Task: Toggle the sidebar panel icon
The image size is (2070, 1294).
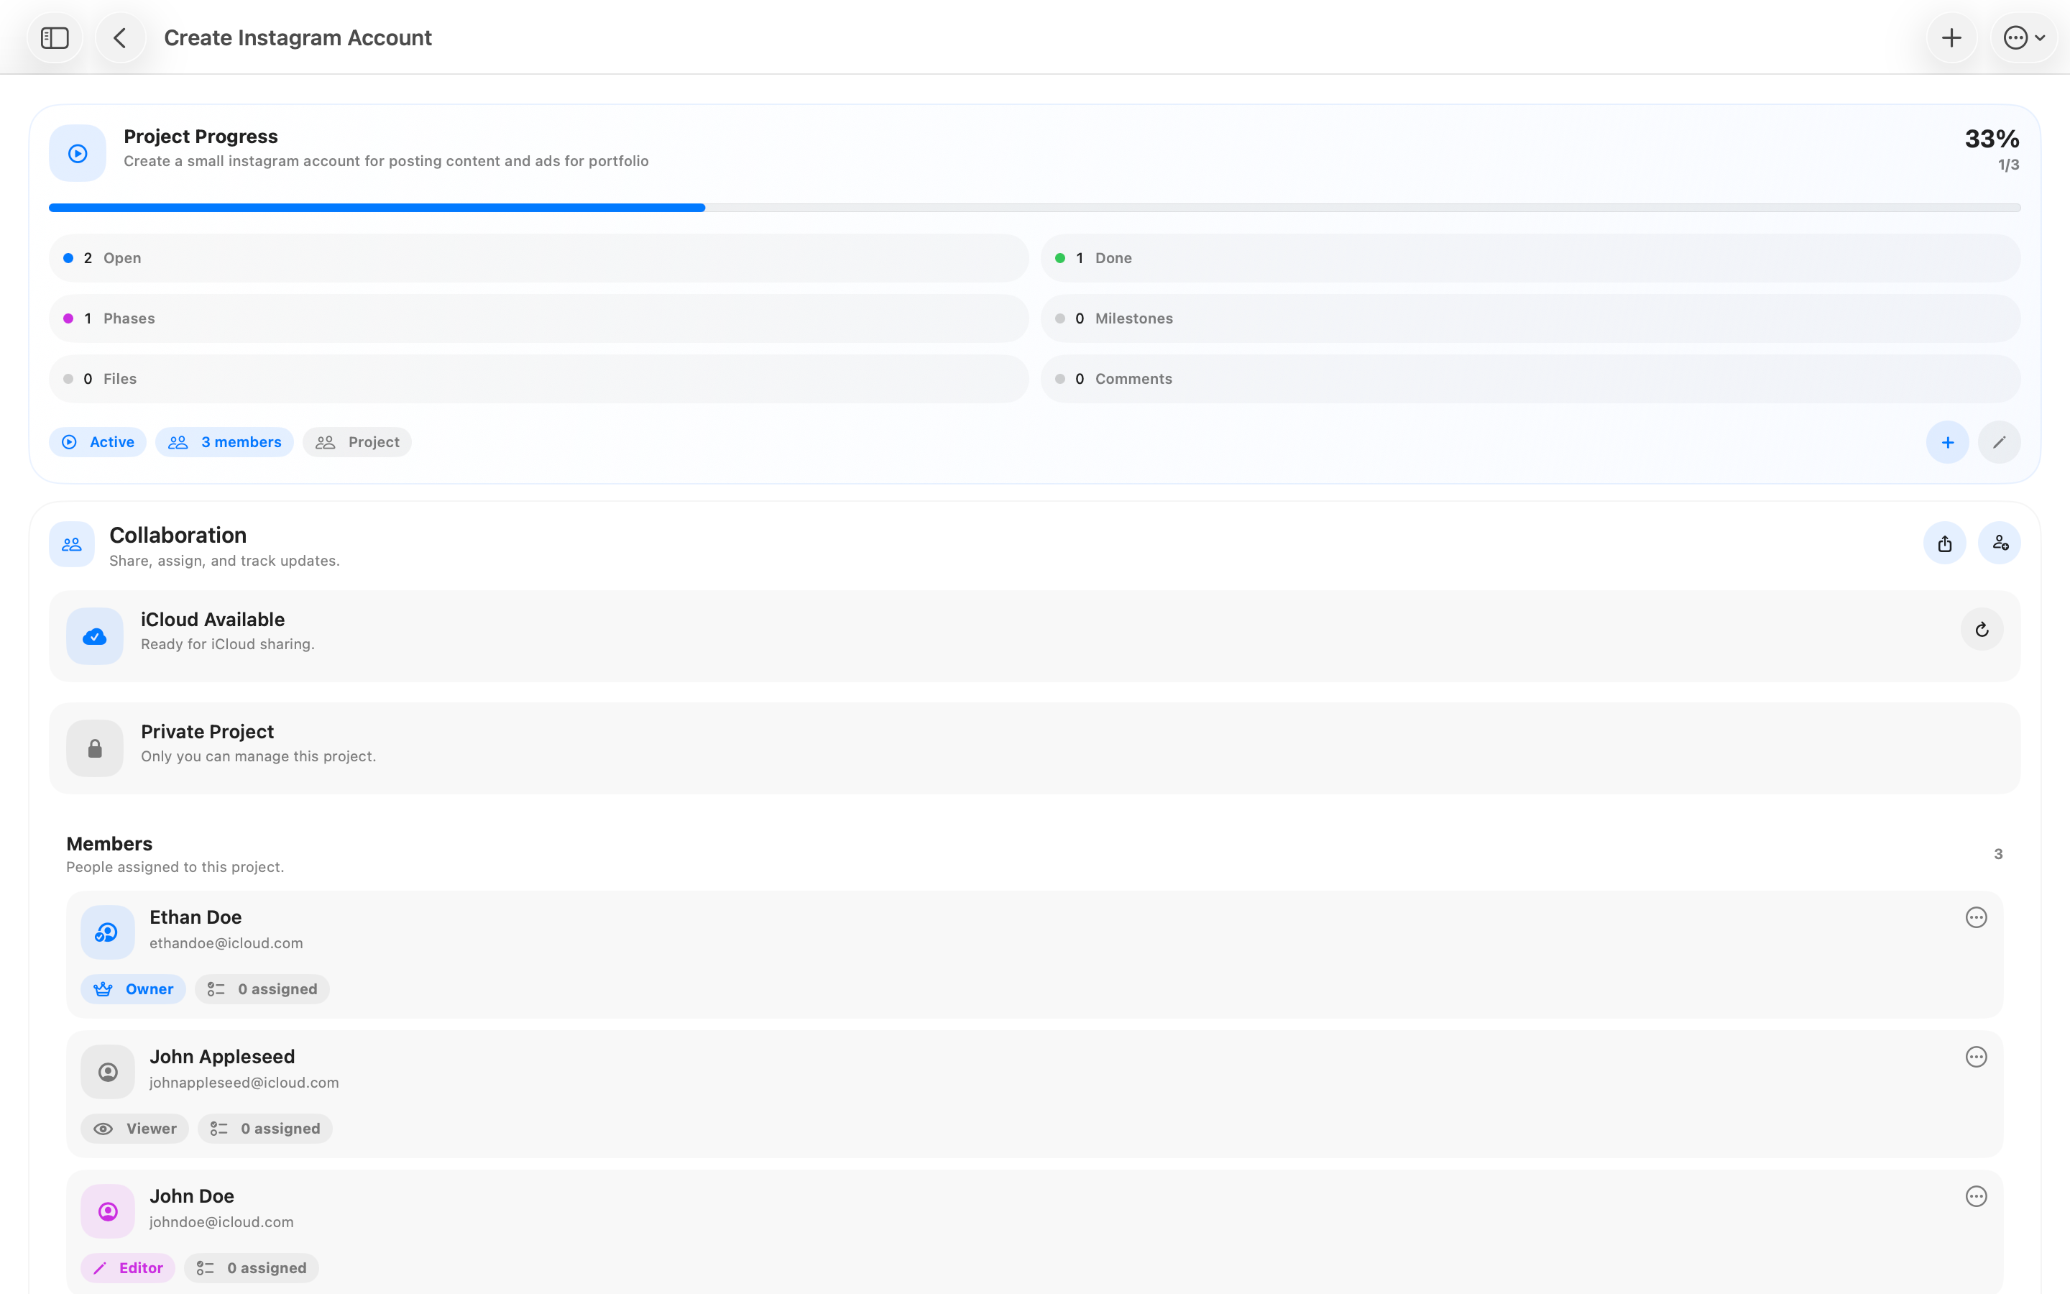Action: (x=55, y=37)
